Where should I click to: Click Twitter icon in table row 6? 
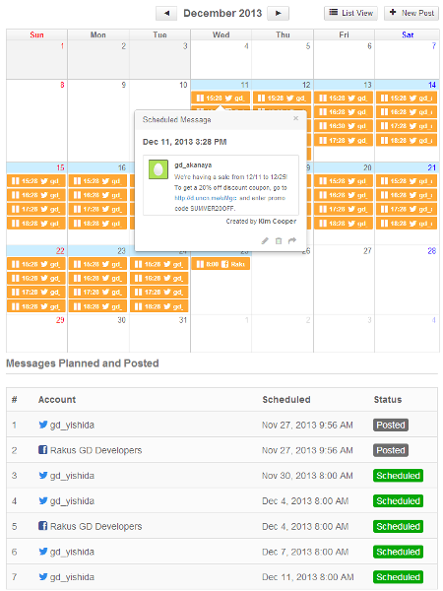pyautogui.click(x=43, y=552)
